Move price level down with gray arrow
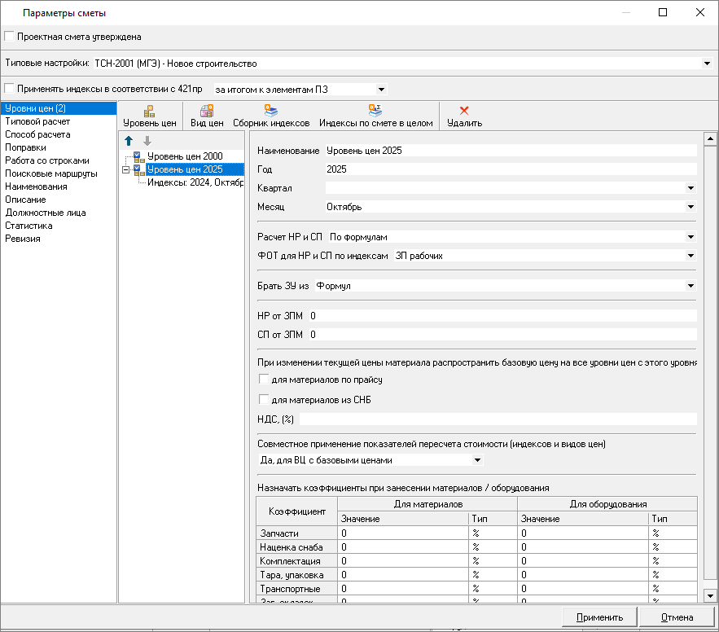 coord(147,141)
